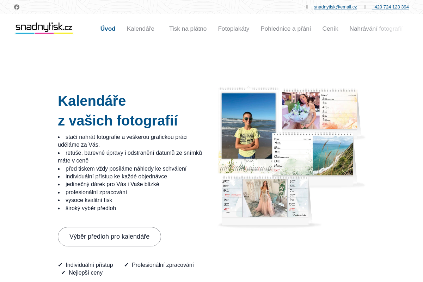Open Pohlednice a přání section
This screenshot has height=282, width=423.
286,29
